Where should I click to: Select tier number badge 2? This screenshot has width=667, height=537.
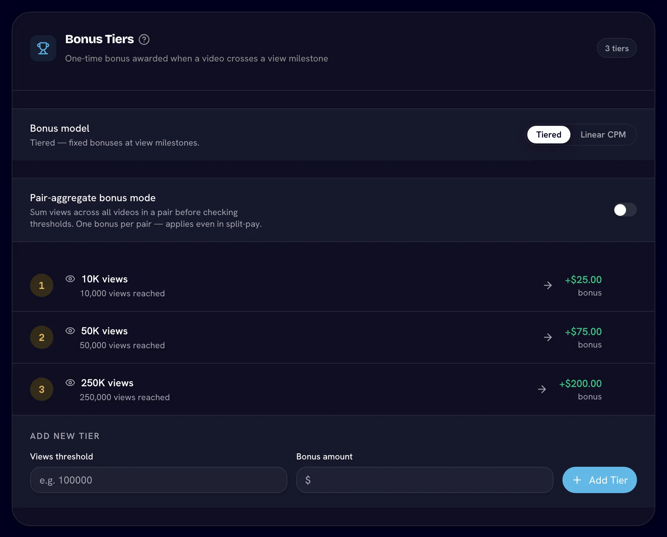pyautogui.click(x=42, y=337)
